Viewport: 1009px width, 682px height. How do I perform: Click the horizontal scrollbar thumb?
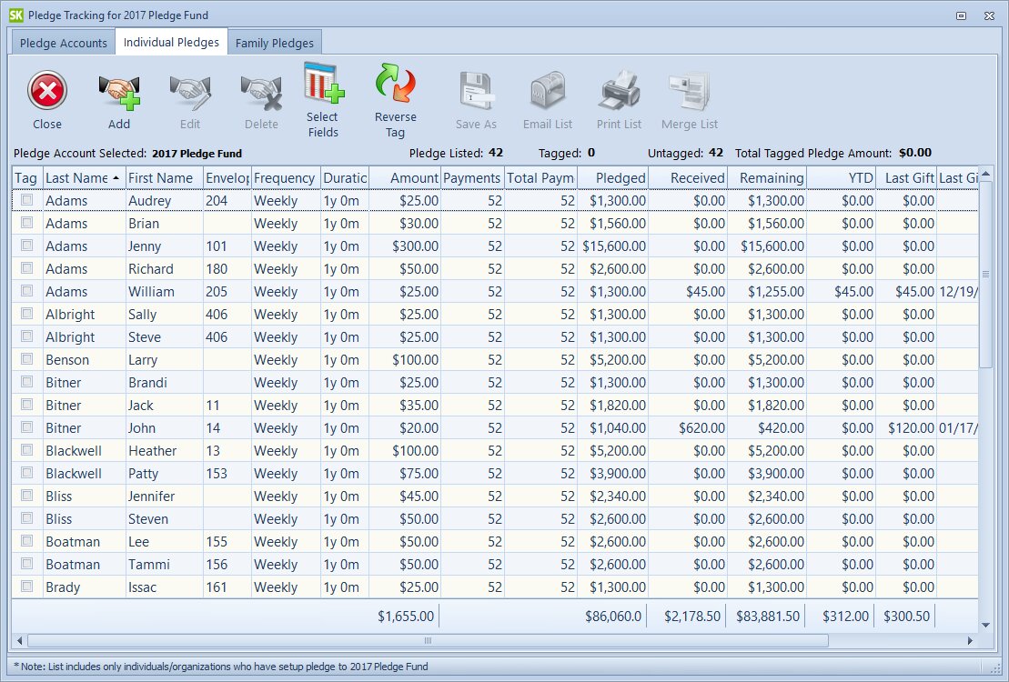(428, 640)
